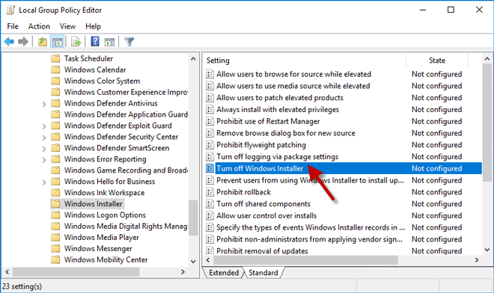Click tree pane scroll down arrow

[193, 261]
